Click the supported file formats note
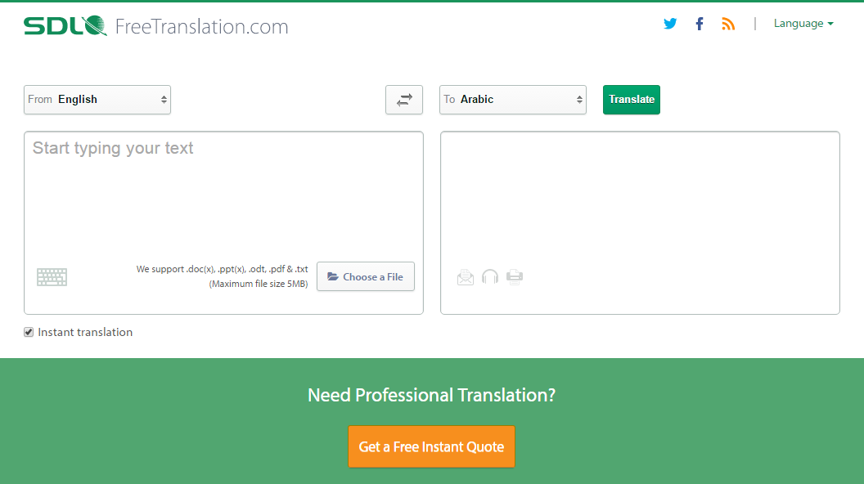This screenshot has width=864, height=484. (222, 269)
